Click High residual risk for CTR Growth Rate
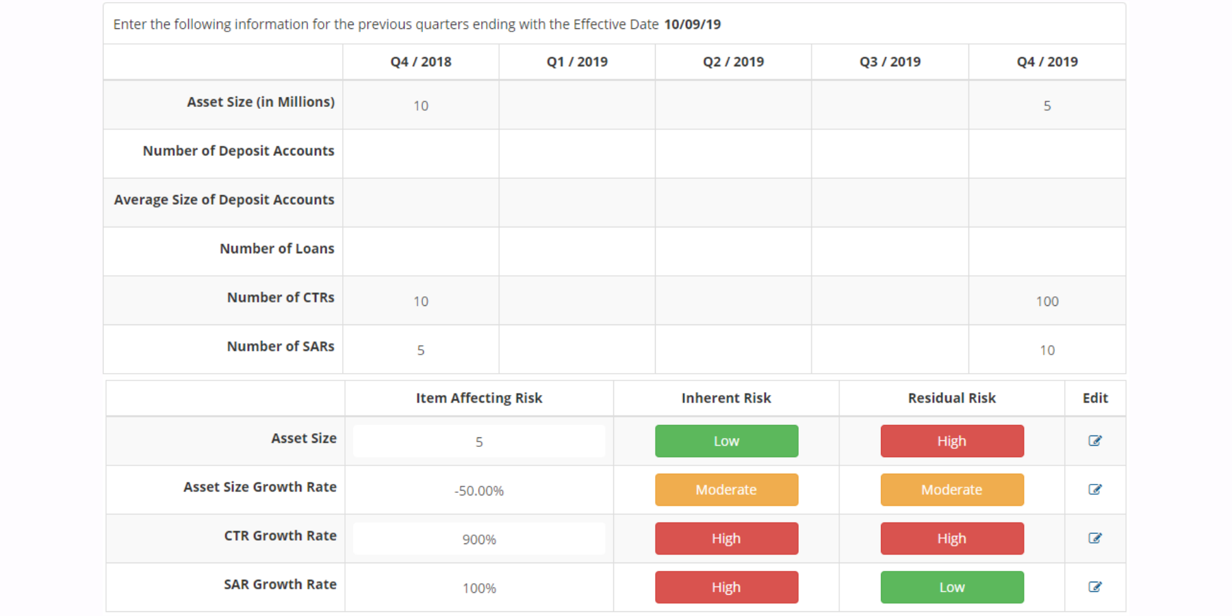Image resolution: width=1232 pixels, height=616 pixels. click(x=952, y=538)
